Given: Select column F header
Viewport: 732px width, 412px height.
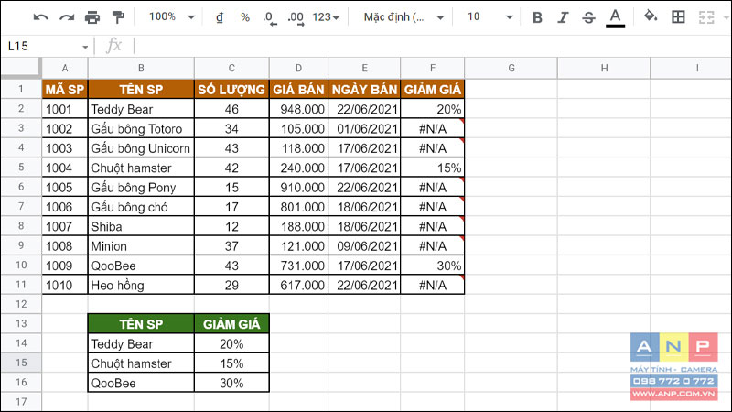Looking at the screenshot, I should coord(432,68).
